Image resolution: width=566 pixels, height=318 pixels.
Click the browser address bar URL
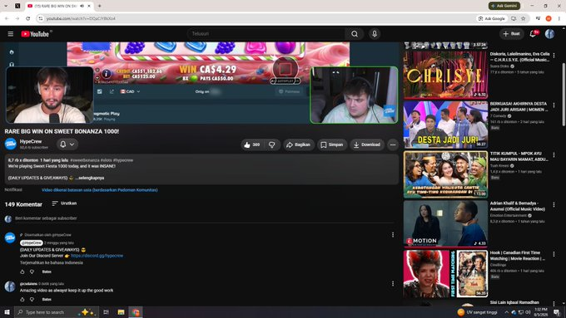[x=81, y=18]
